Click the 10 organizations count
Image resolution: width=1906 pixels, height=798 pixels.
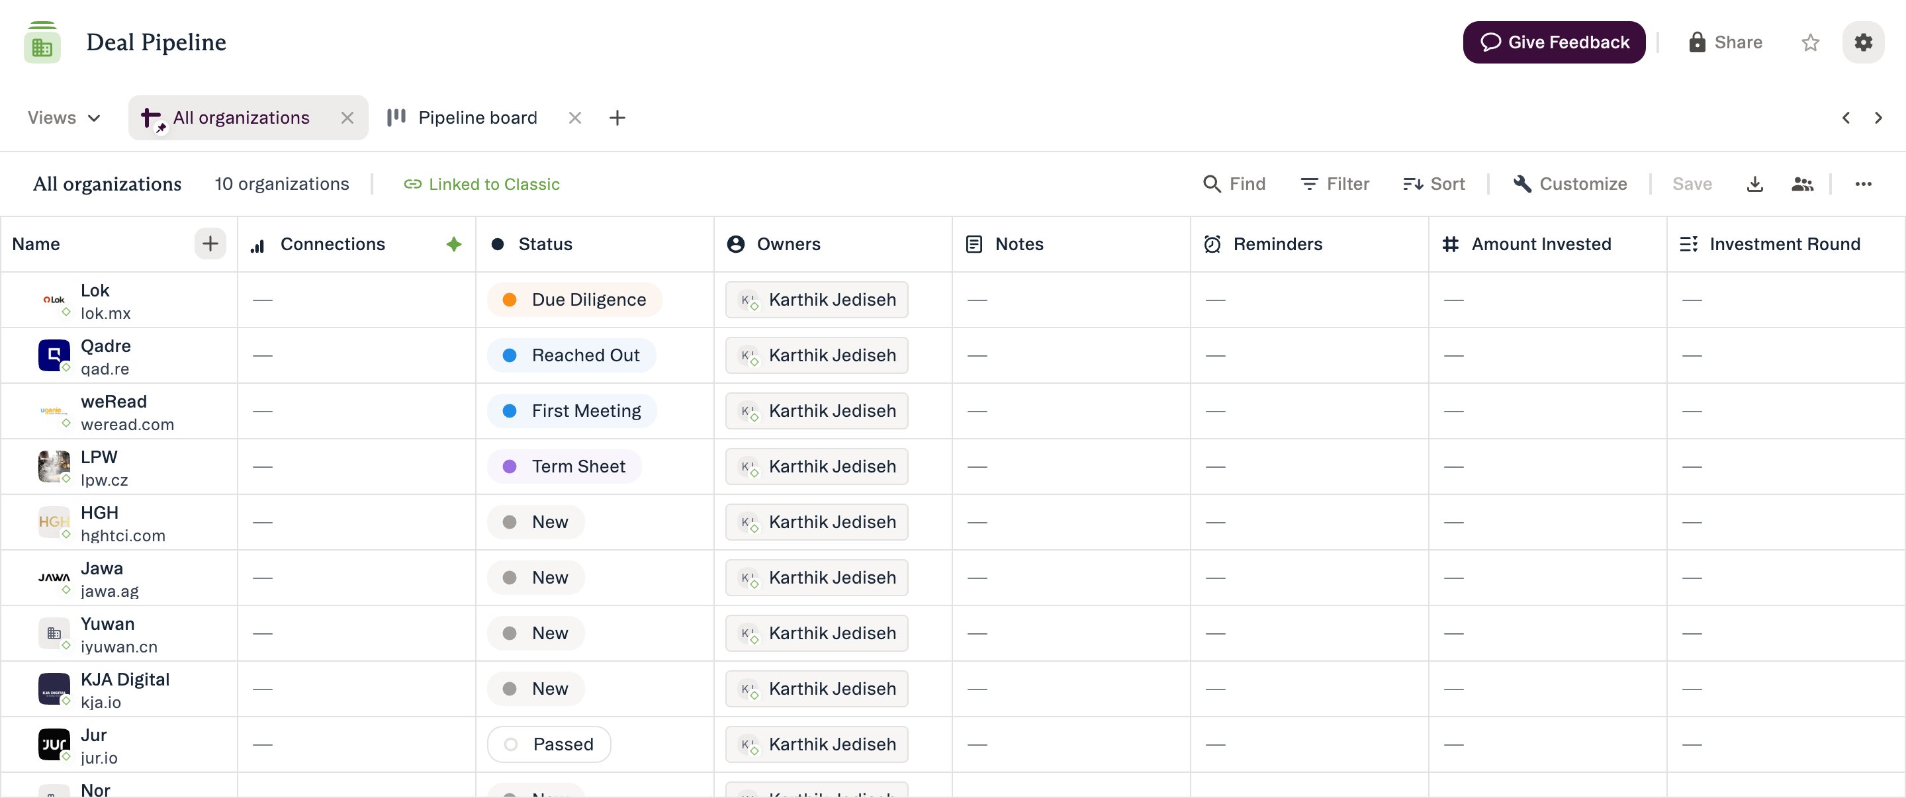[281, 183]
